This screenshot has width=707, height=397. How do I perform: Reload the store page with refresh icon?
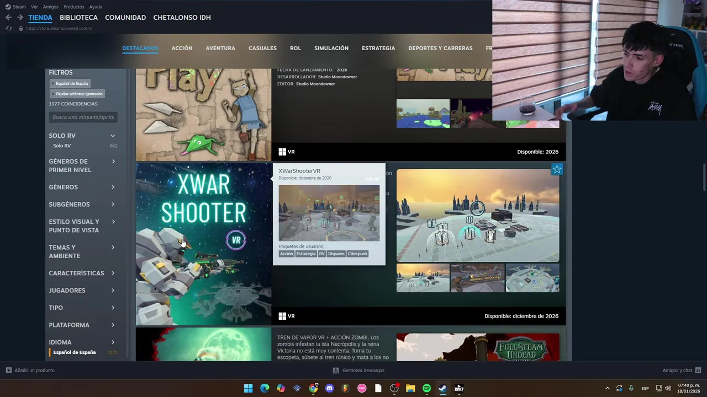click(x=8, y=28)
